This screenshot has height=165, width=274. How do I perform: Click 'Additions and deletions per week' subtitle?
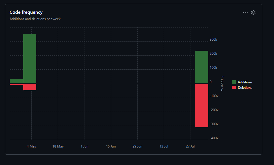35,19
